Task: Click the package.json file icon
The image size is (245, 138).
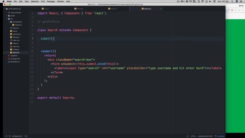Action: click(9, 59)
